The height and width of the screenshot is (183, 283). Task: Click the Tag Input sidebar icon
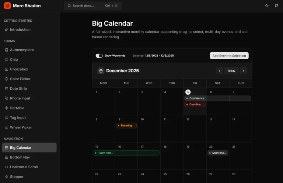click(x=7, y=118)
